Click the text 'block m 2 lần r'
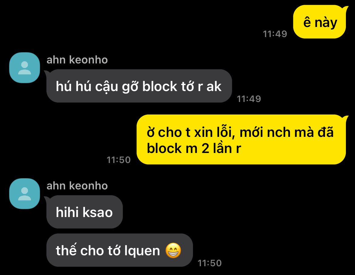The height and width of the screenshot is (275, 355). pyautogui.click(x=194, y=148)
